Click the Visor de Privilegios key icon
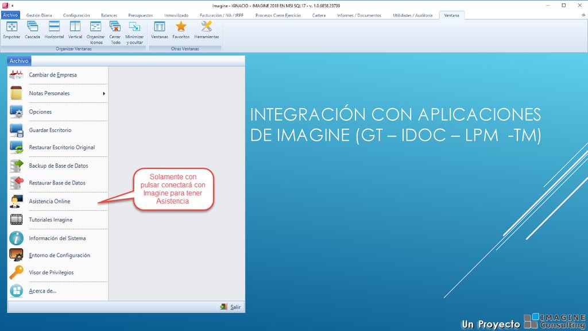 pos(16,272)
